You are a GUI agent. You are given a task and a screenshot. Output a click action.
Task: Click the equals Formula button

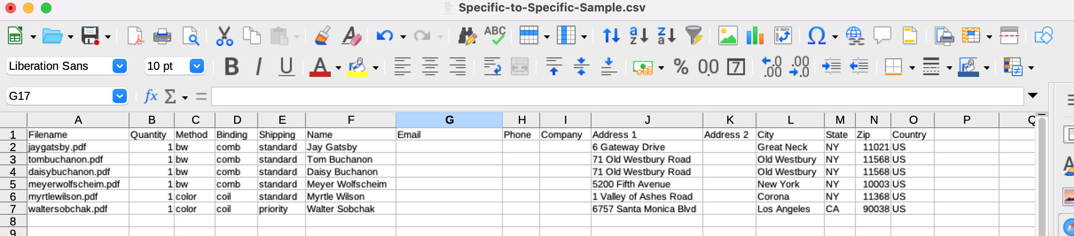(x=201, y=96)
